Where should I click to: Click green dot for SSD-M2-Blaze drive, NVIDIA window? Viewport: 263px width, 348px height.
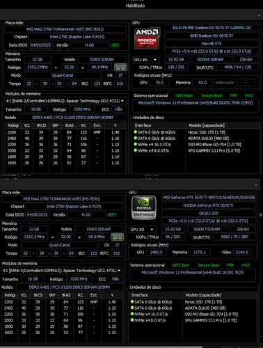coord(132,314)
